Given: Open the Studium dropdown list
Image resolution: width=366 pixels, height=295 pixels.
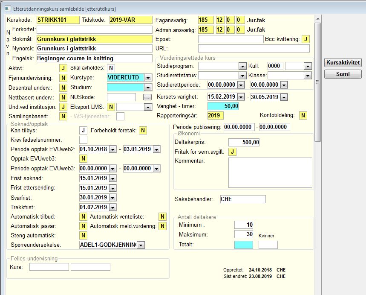Looking at the screenshot, I should pos(148,88).
